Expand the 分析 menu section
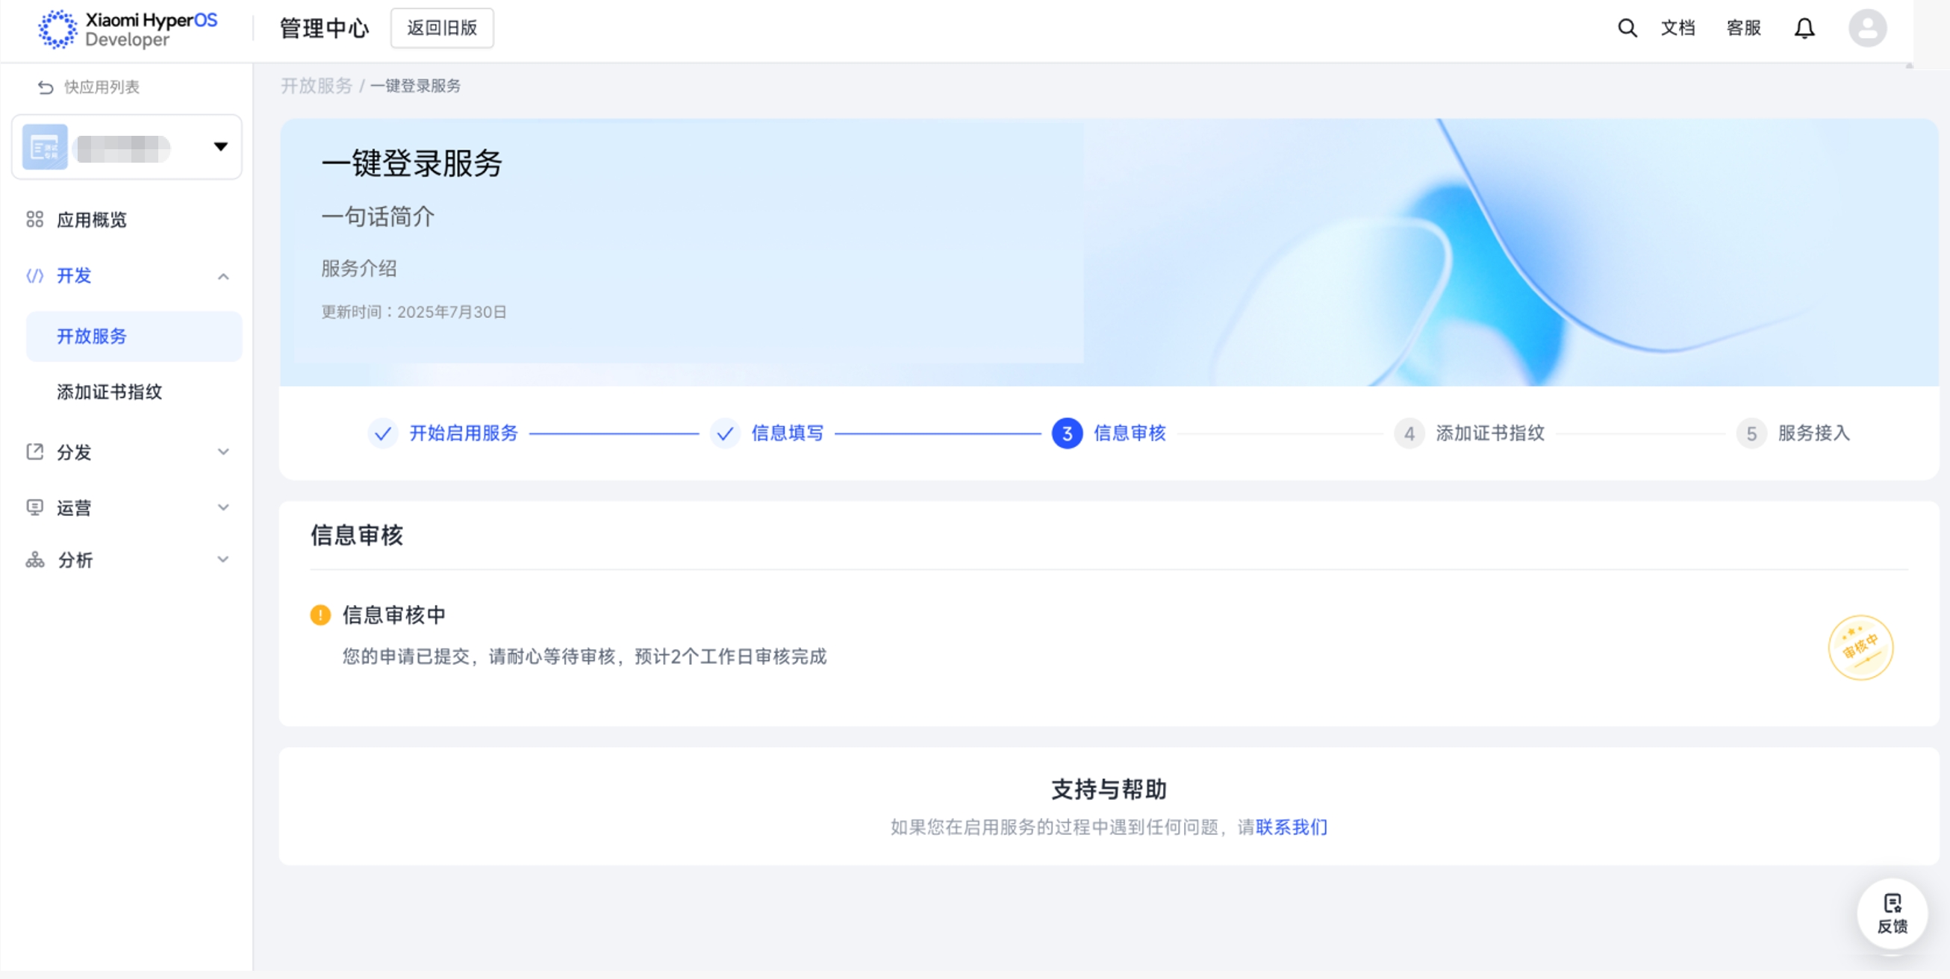The width and height of the screenshot is (1950, 979). [x=222, y=560]
